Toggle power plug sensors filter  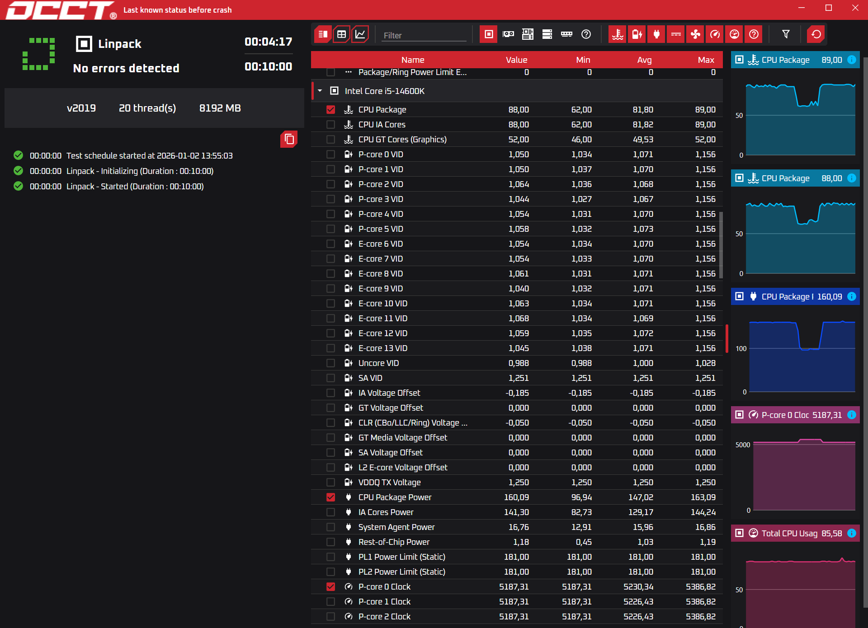[656, 34]
